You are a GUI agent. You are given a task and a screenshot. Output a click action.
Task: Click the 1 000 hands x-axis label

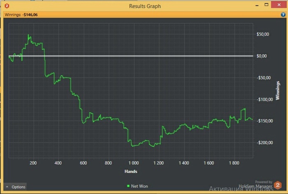[134, 163]
